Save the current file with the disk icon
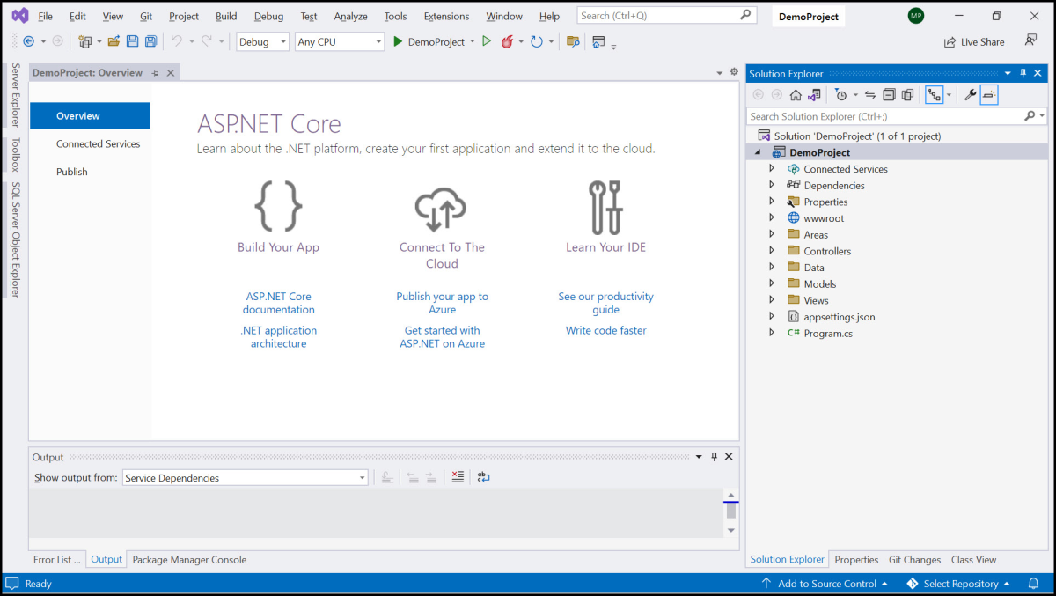Screen dimensions: 1056x596 [133, 41]
